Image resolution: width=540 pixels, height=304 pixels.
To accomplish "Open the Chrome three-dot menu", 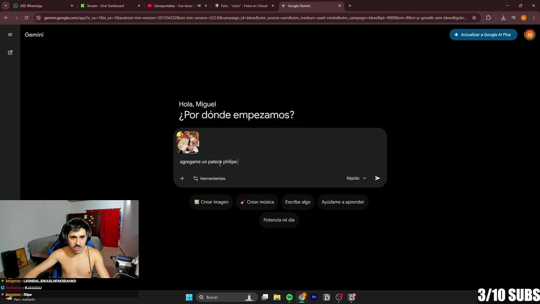I will pyautogui.click(x=534, y=18).
